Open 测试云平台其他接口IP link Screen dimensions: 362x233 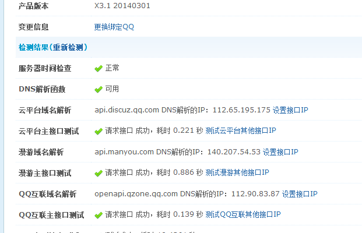[241, 131]
